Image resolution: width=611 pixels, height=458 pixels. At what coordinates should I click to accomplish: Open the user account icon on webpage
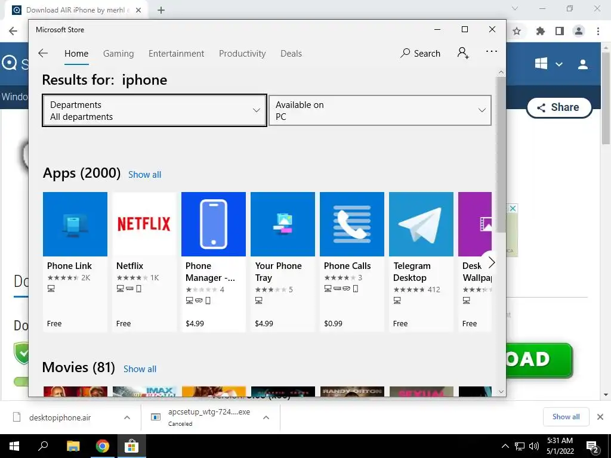click(x=583, y=64)
